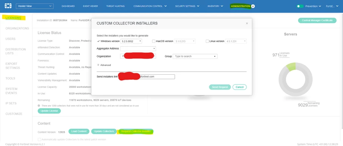Open the Group search dropdown
The image size is (343, 146).
(195, 56)
